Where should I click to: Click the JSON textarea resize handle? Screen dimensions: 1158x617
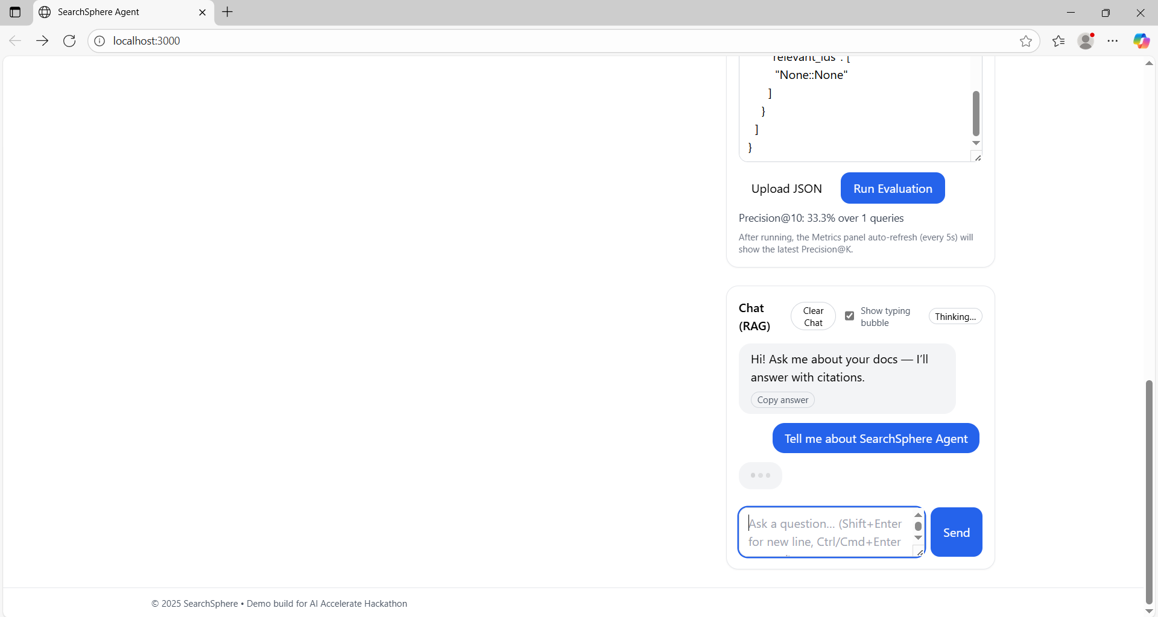978,157
